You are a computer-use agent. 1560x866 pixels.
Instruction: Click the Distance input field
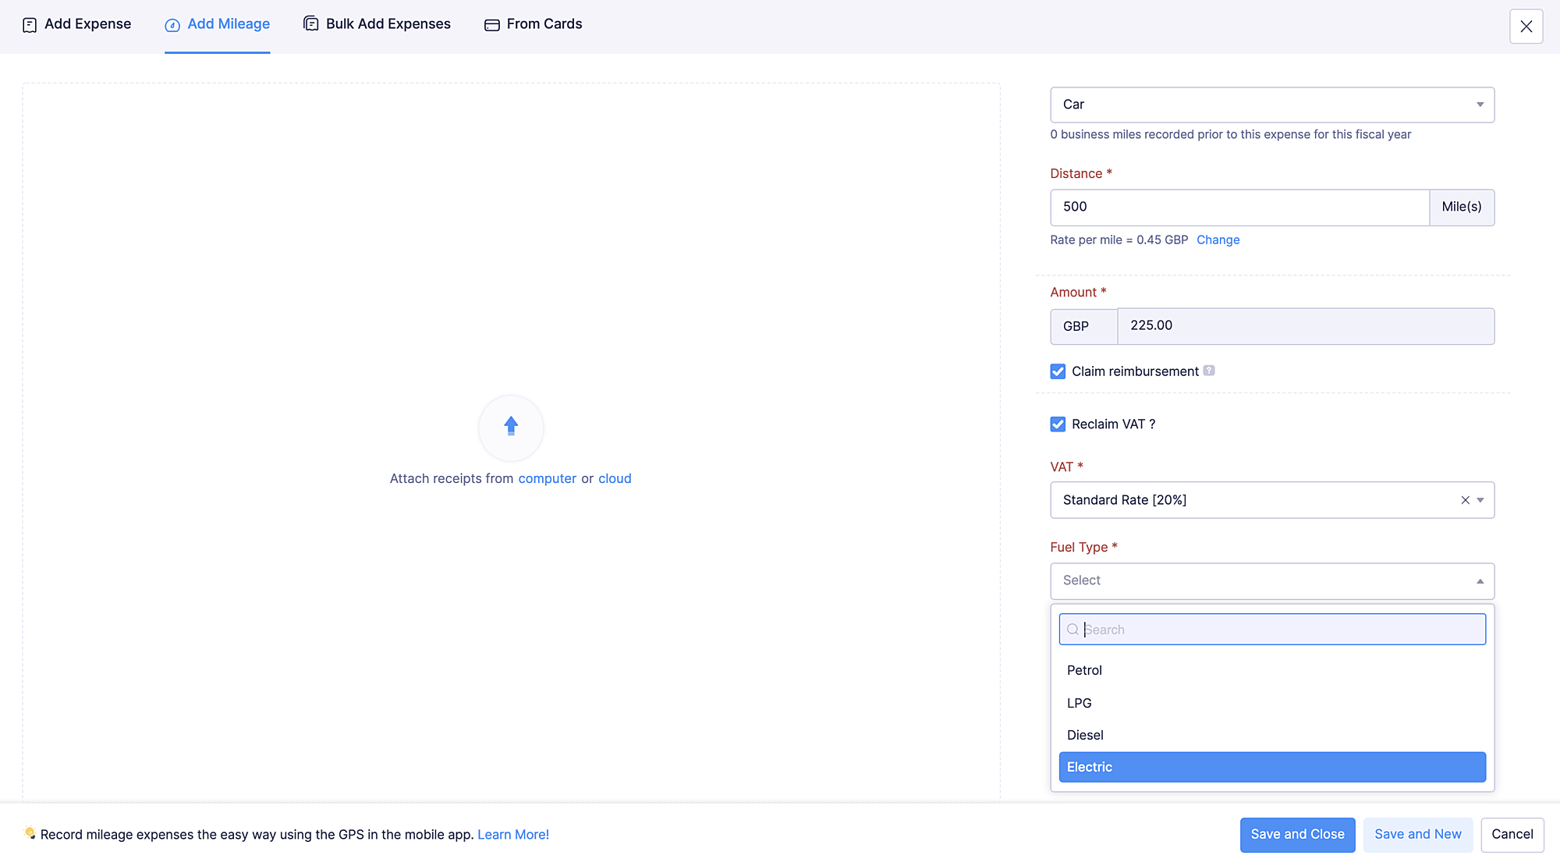[x=1239, y=207]
